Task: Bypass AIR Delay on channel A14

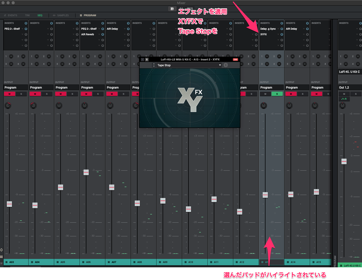Action: tap(307, 29)
